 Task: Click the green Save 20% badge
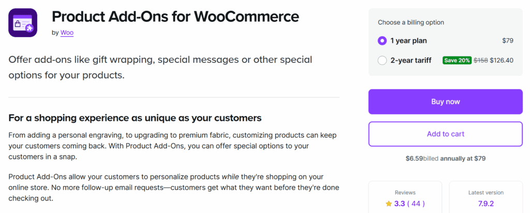pyautogui.click(x=457, y=60)
